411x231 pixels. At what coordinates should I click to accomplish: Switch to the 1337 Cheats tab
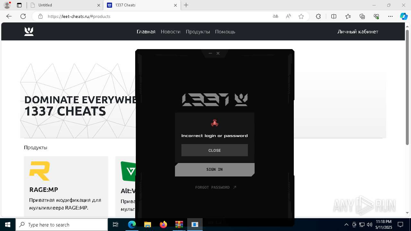(x=141, y=5)
